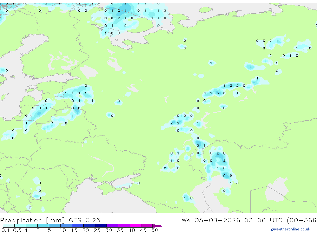
Task: Click the 30–35 mm legend color swatch
Action: (x=113, y=226)
